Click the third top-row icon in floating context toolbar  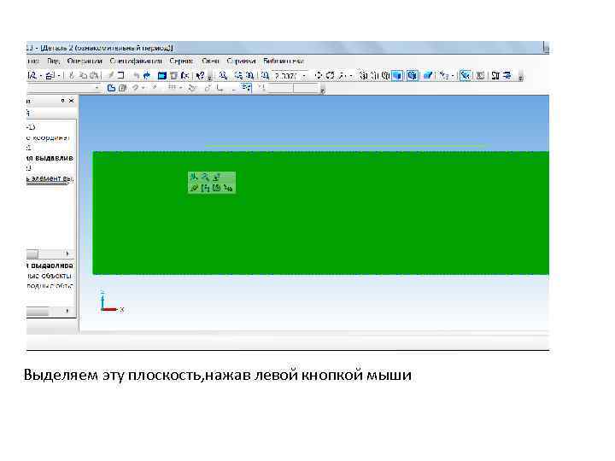(x=216, y=178)
